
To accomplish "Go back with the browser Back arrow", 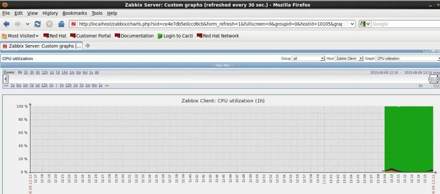I will click(6, 24).
